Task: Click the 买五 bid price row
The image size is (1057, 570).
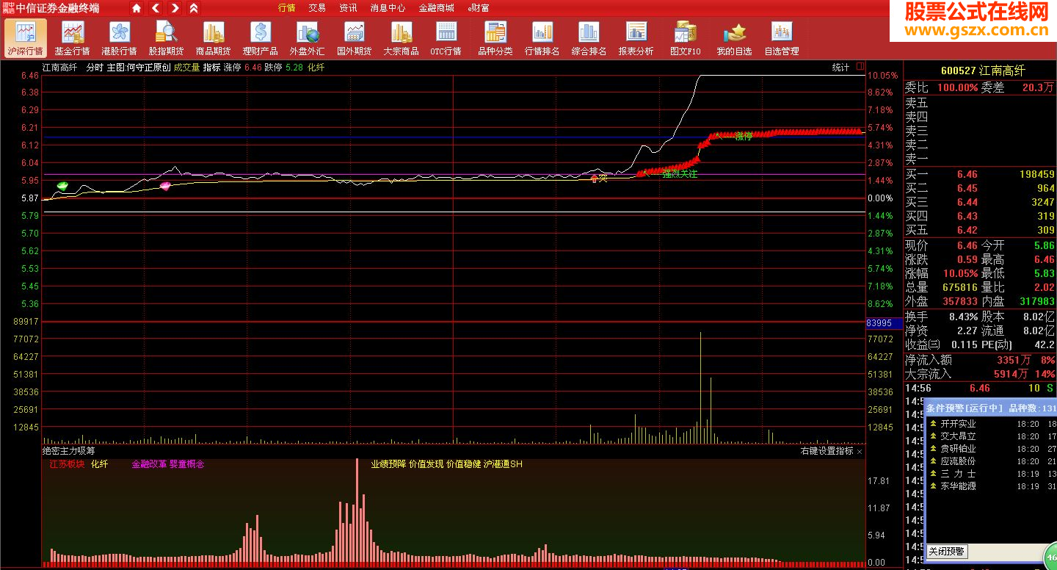Action: [980, 231]
